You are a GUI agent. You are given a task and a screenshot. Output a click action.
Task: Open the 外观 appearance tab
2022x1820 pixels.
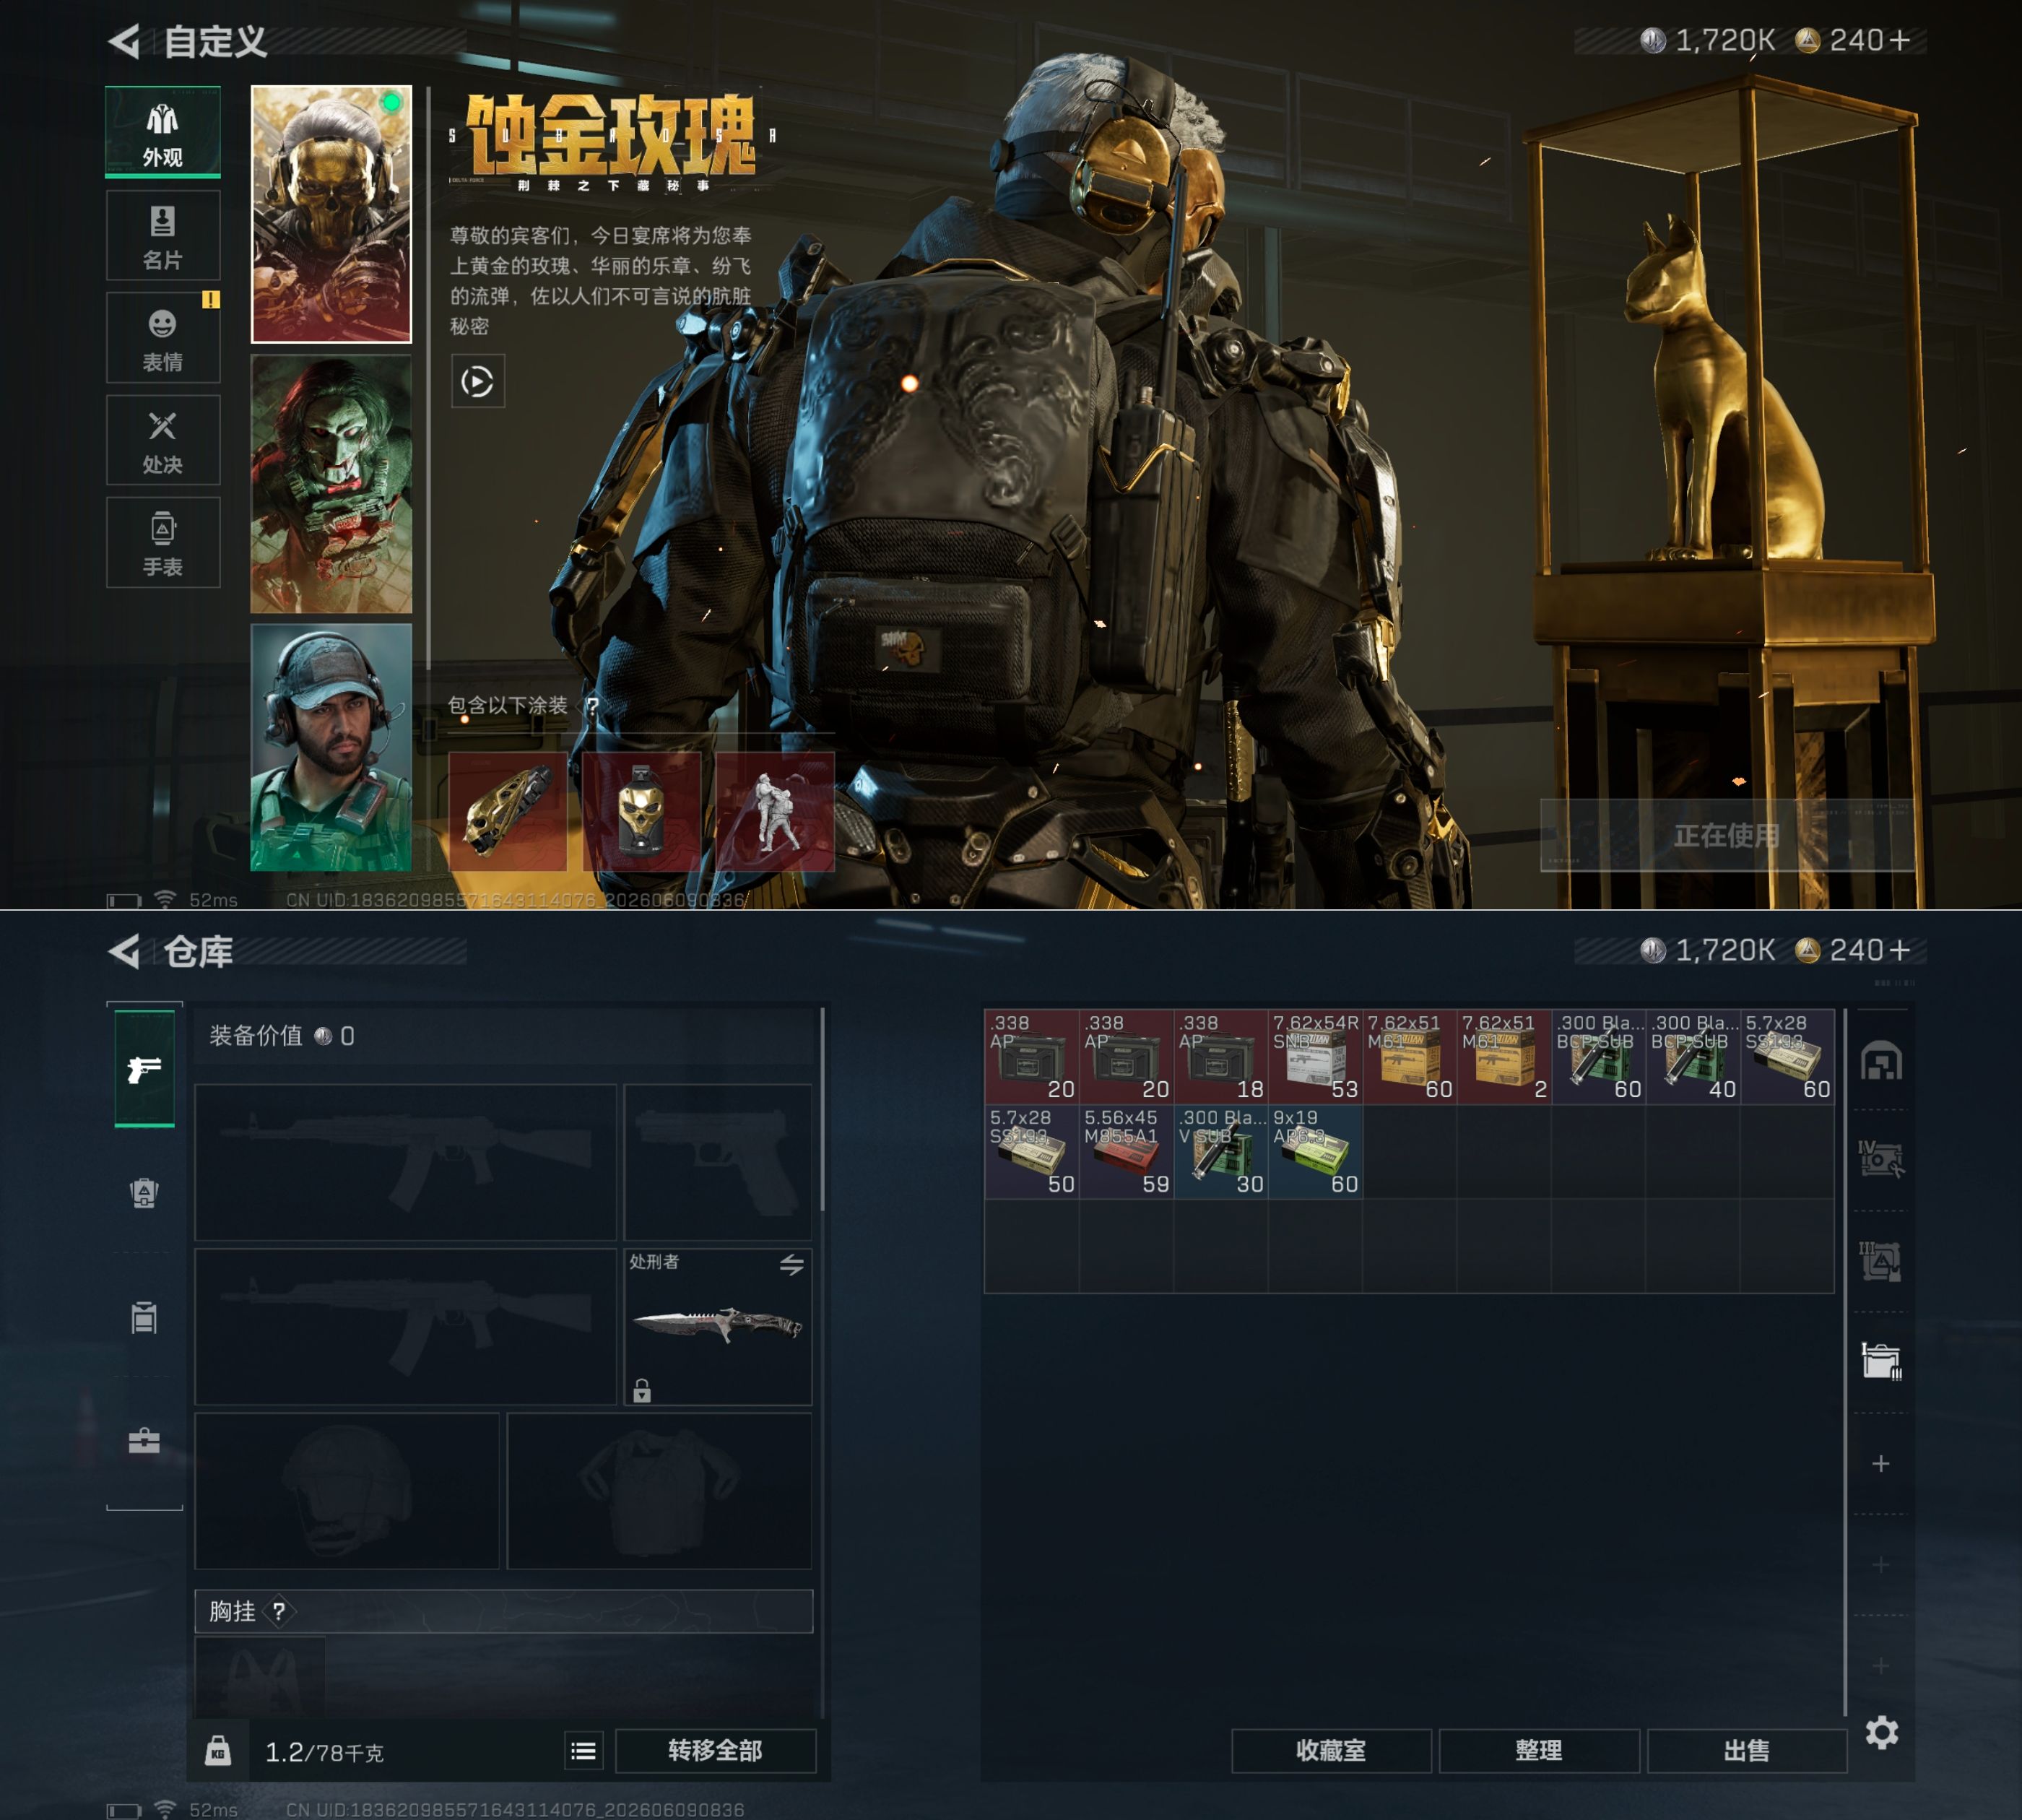pyautogui.click(x=163, y=132)
